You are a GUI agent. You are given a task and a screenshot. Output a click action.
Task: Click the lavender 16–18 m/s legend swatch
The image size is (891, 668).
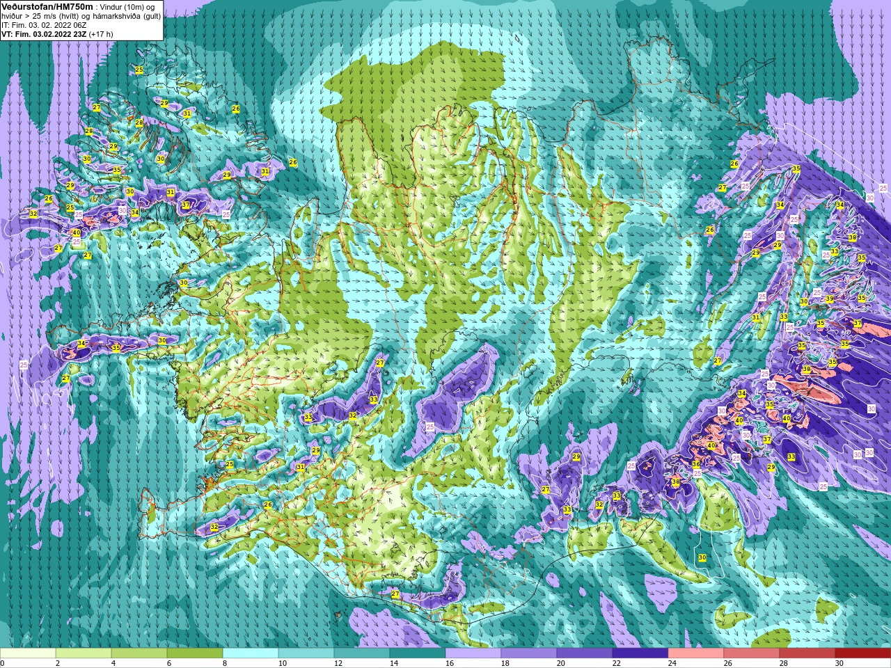473,653
